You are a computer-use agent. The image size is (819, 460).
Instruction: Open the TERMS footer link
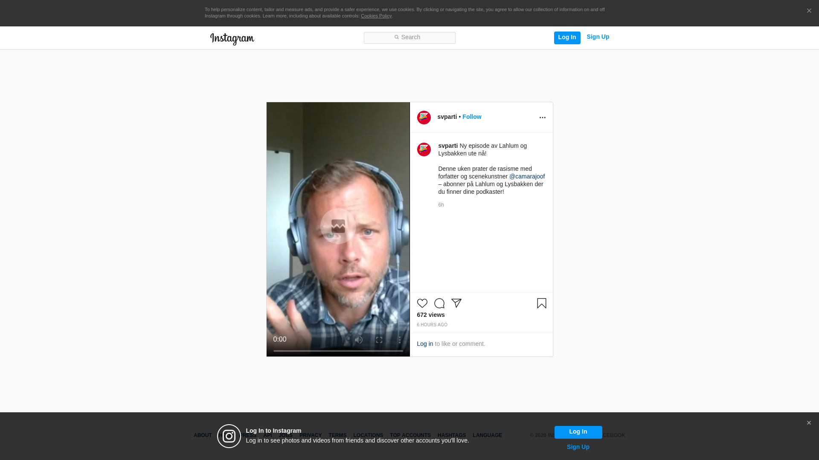[337, 435]
